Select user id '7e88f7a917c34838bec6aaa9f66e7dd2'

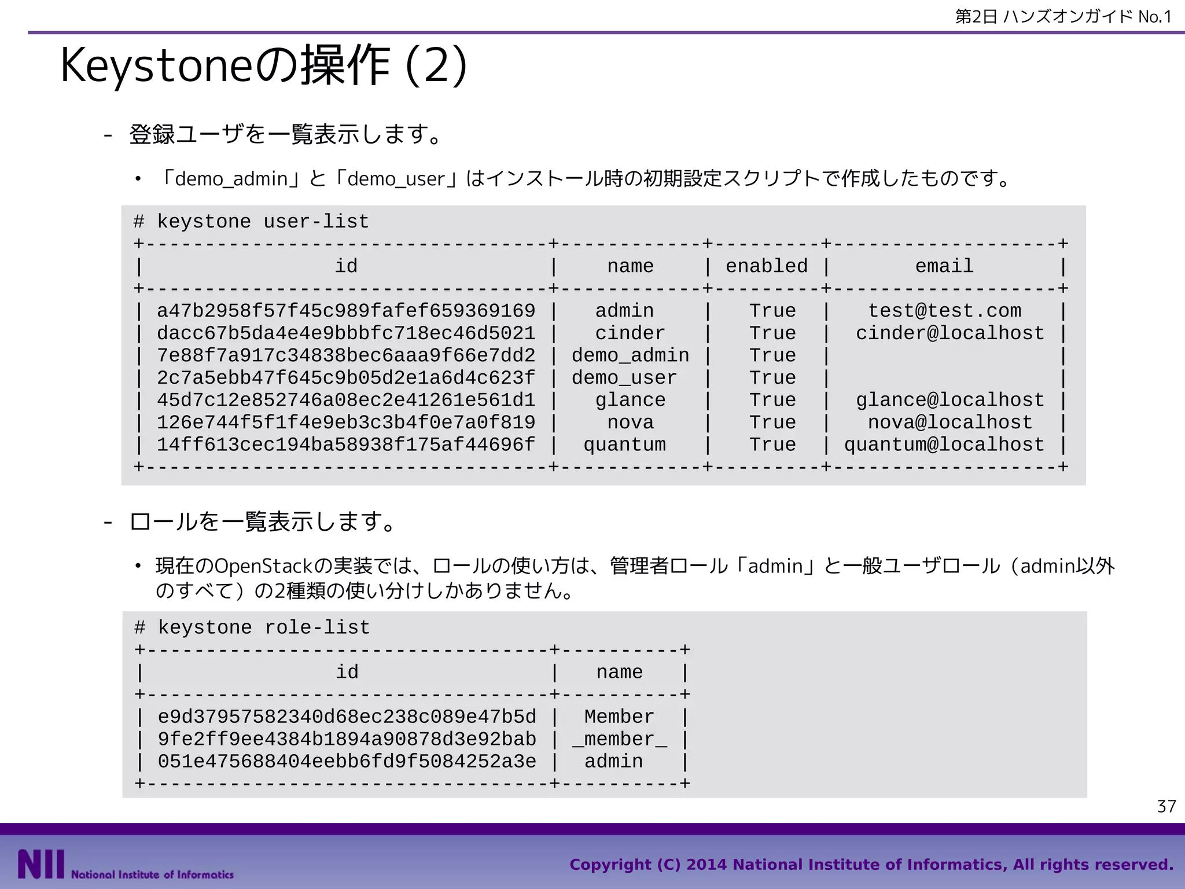point(346,355)
